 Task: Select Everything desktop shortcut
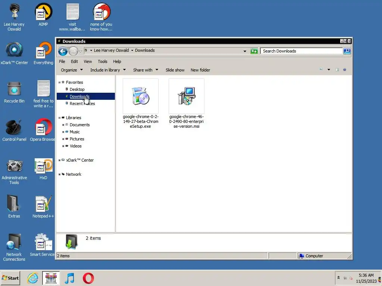(43, 53)
